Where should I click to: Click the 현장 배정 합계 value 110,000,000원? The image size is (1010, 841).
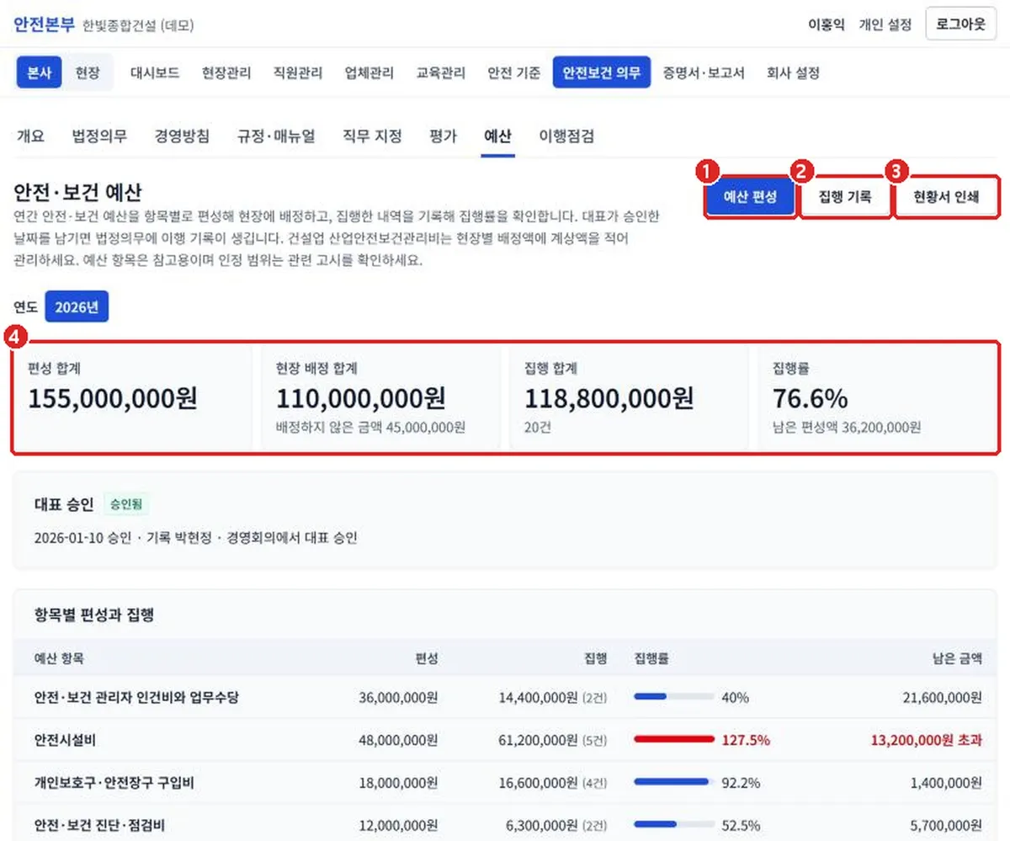point(361,399)
